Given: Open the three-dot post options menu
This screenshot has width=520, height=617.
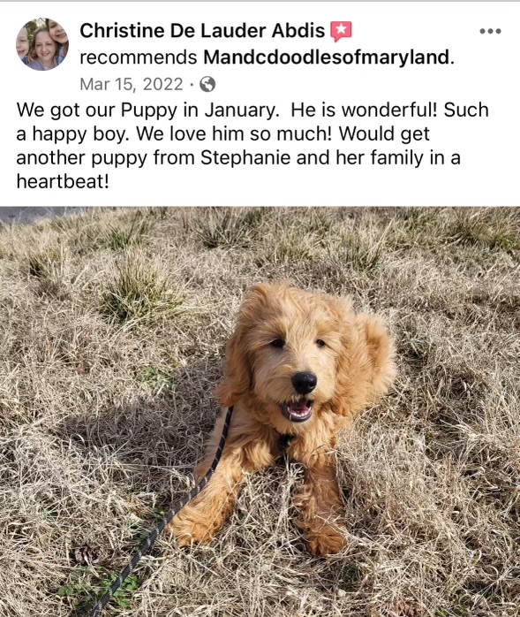Looking at the screenshot, I should 490,31.
